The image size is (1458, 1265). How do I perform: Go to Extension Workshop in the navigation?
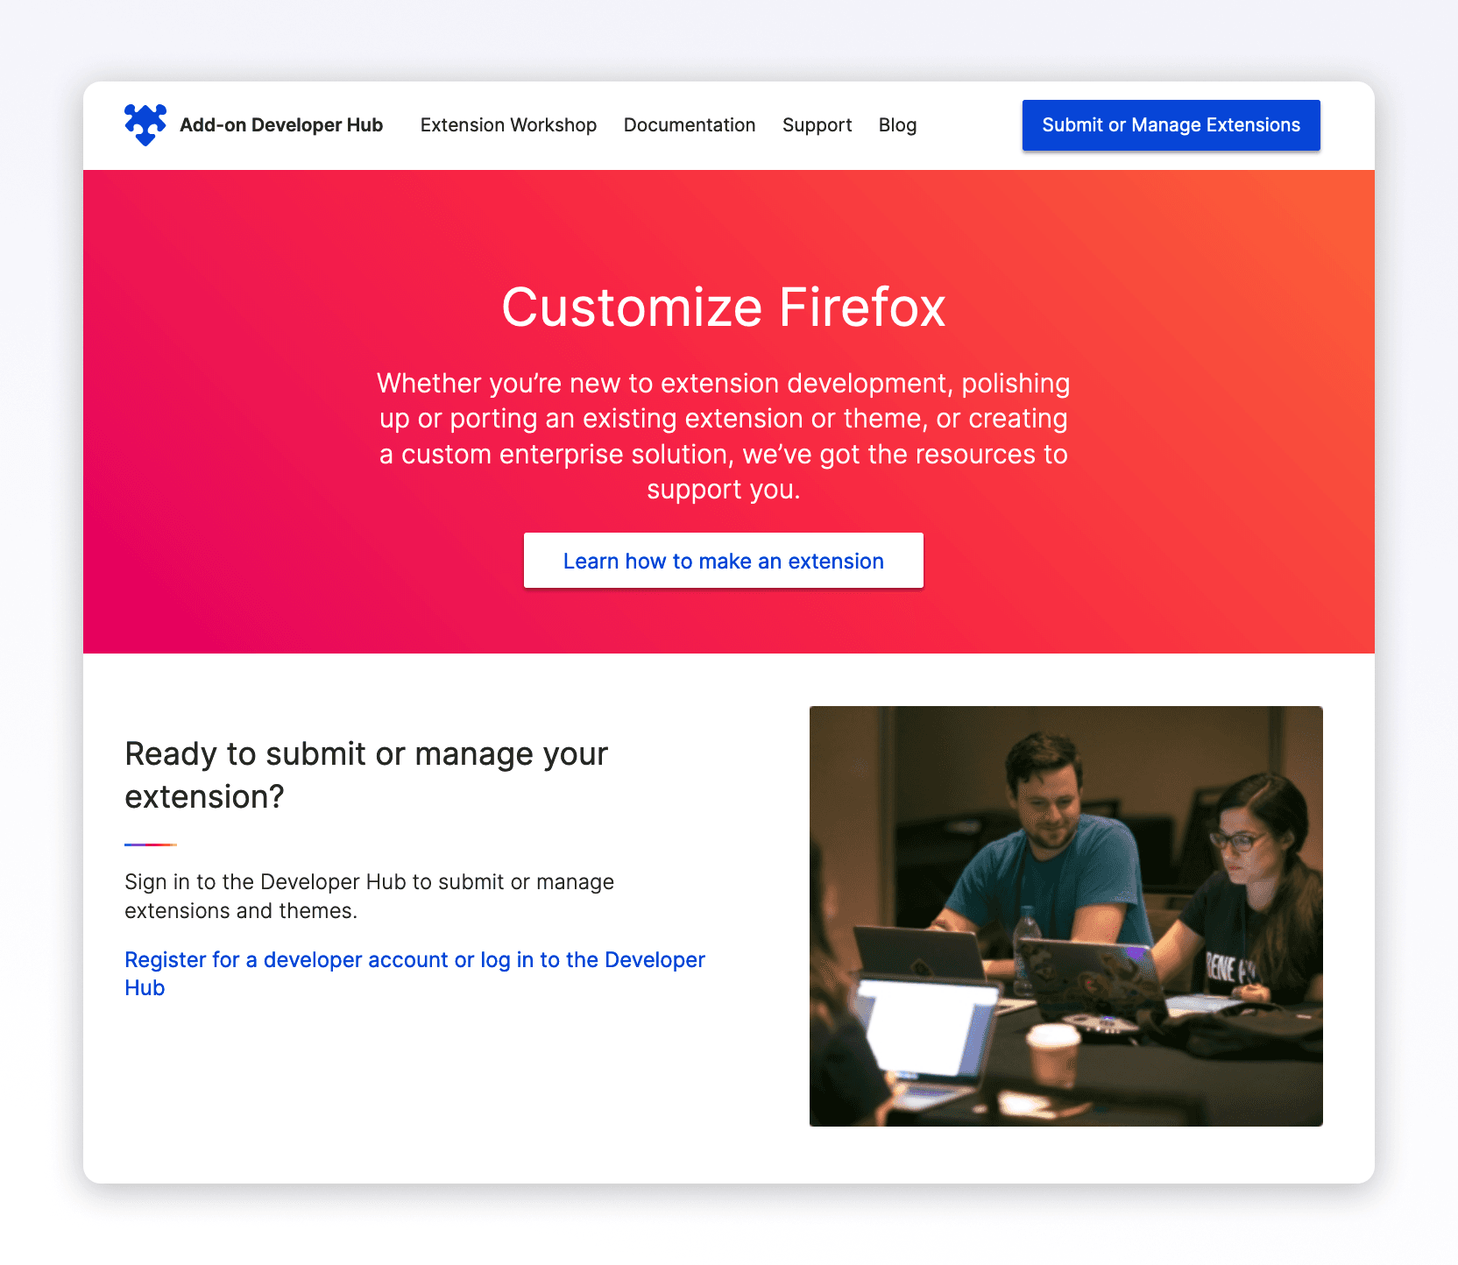tap(508, 125)
